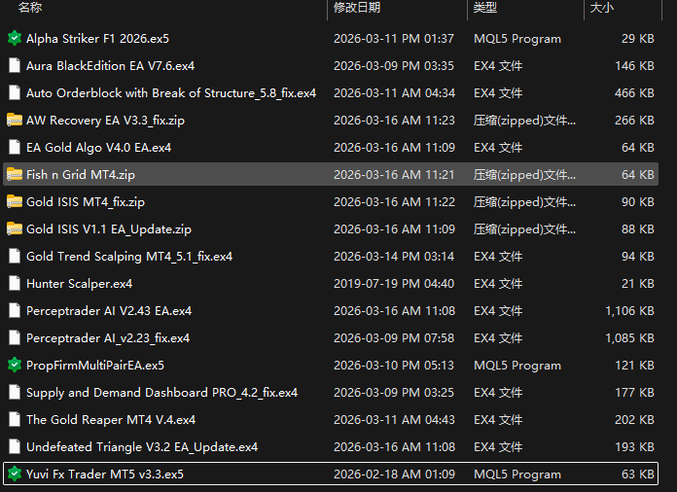Image resolution: width=677 pixels, height=492 pixels.
Task: Click the Gold ISIS MT4_fix.zip archive icon
Action: pos(15,202)
